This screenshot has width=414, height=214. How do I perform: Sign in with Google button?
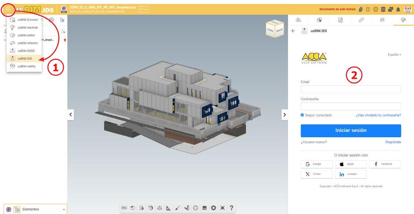[317, 164]
